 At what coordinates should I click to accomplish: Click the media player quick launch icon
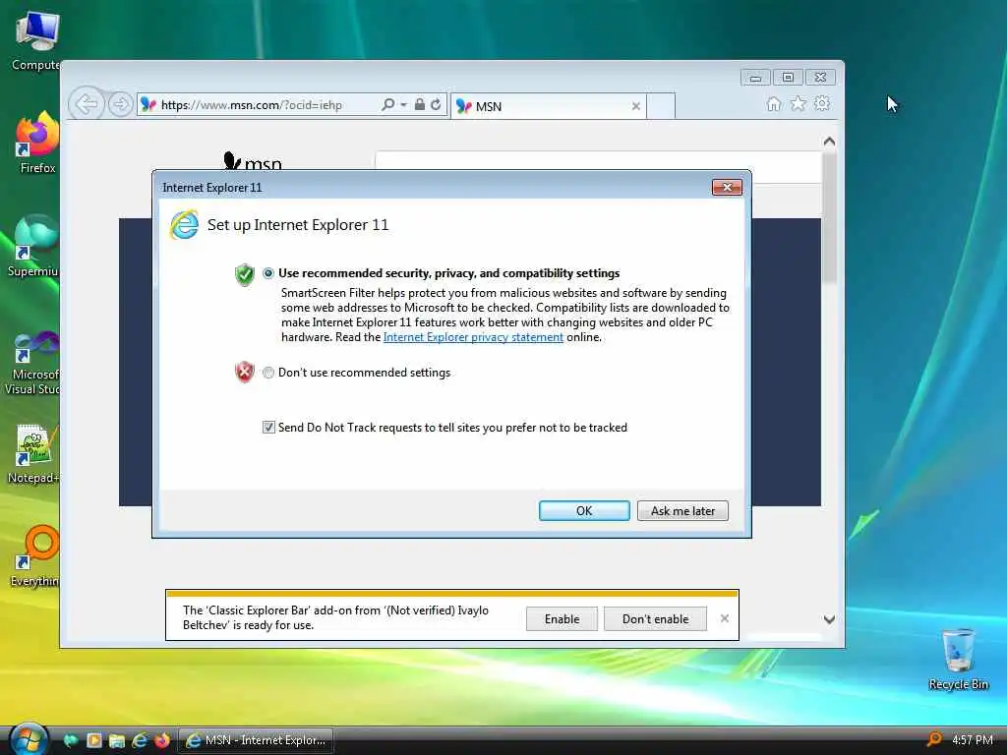(x=93, y=741)
